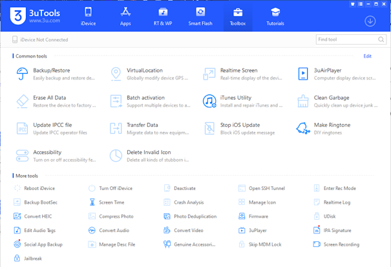Open IPA Signature icon
Viewport: 391px width, 267px height.
(317, 230)
